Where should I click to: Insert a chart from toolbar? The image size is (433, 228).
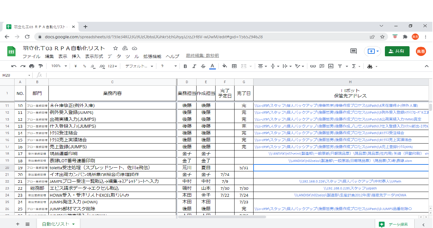tap(331, 66)
